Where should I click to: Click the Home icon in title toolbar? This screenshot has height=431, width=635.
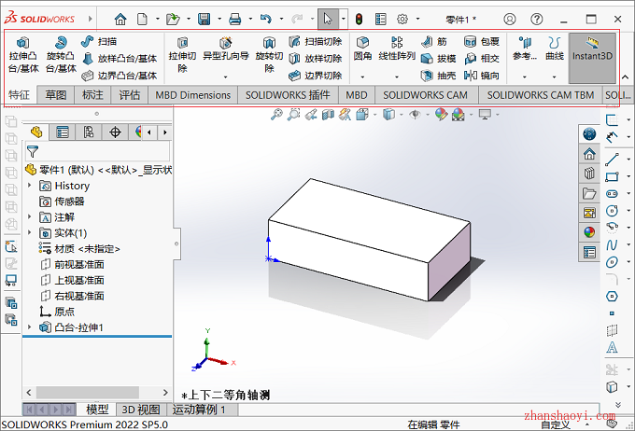(120, 19)
